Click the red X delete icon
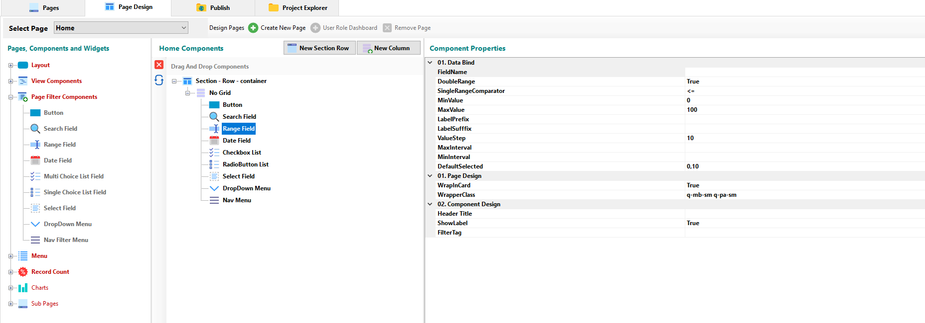 coord(159,65)
